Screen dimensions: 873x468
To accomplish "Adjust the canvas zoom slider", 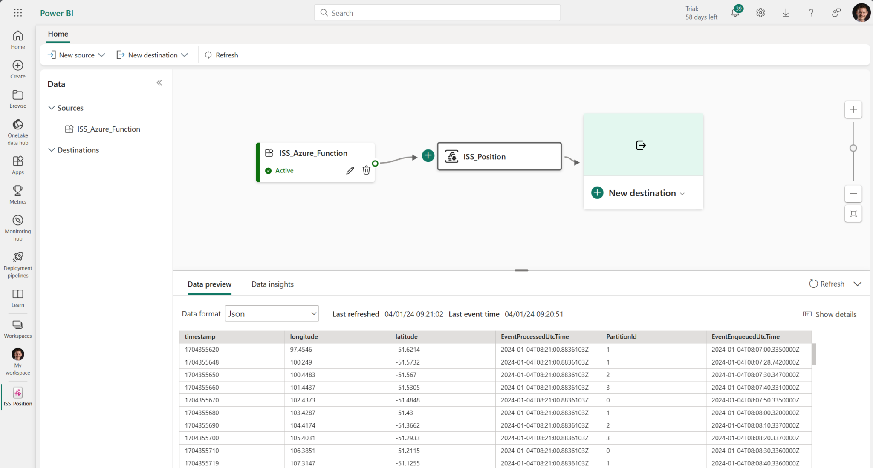I will click(853, 148).
